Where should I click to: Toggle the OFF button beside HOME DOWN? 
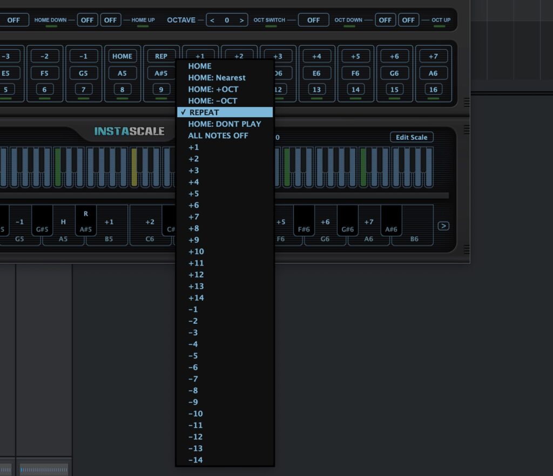pyautogui.click(x=87, y=20)
